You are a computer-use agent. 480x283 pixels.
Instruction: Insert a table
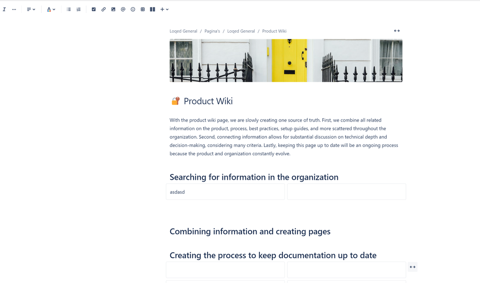click(143, 10)
